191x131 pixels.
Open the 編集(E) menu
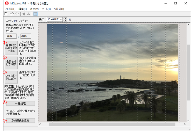23,9
